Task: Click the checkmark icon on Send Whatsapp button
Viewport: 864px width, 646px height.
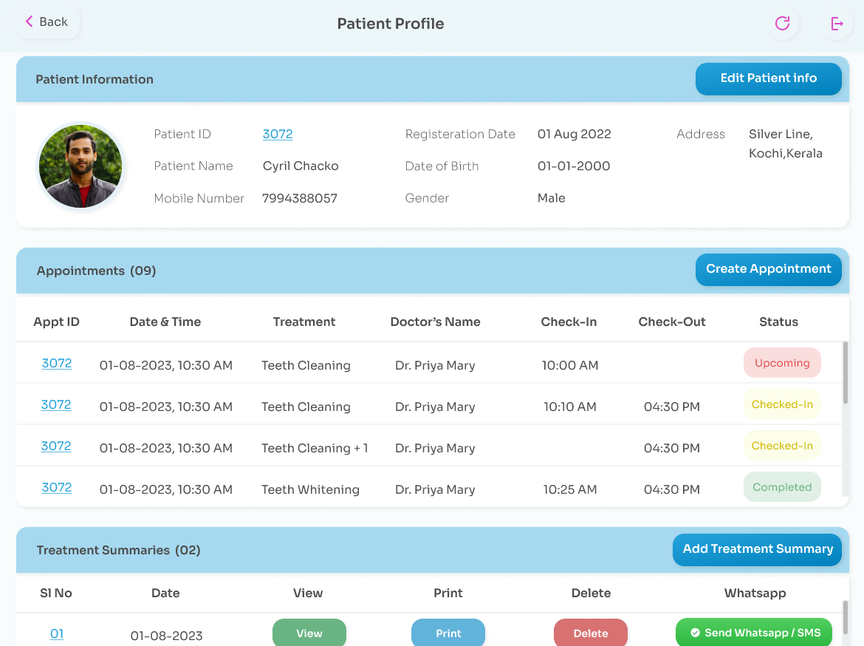Action: click(694, 632)
